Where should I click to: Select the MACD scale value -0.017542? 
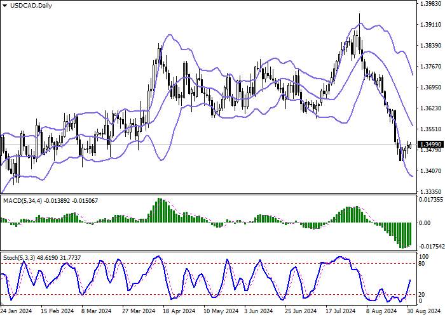[x=432, y=247]
